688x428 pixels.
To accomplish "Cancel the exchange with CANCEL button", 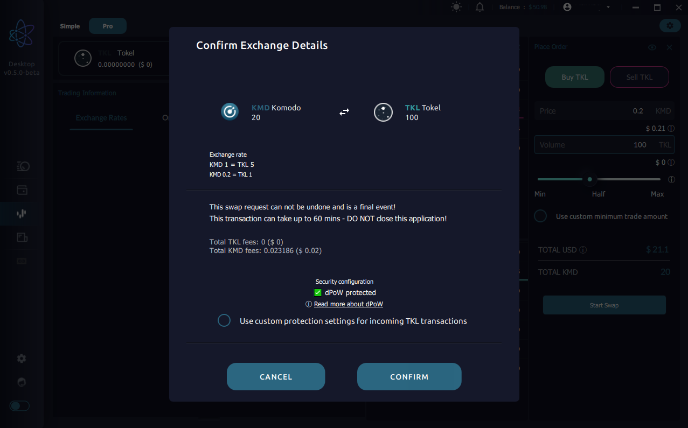I will coord(276,376).
